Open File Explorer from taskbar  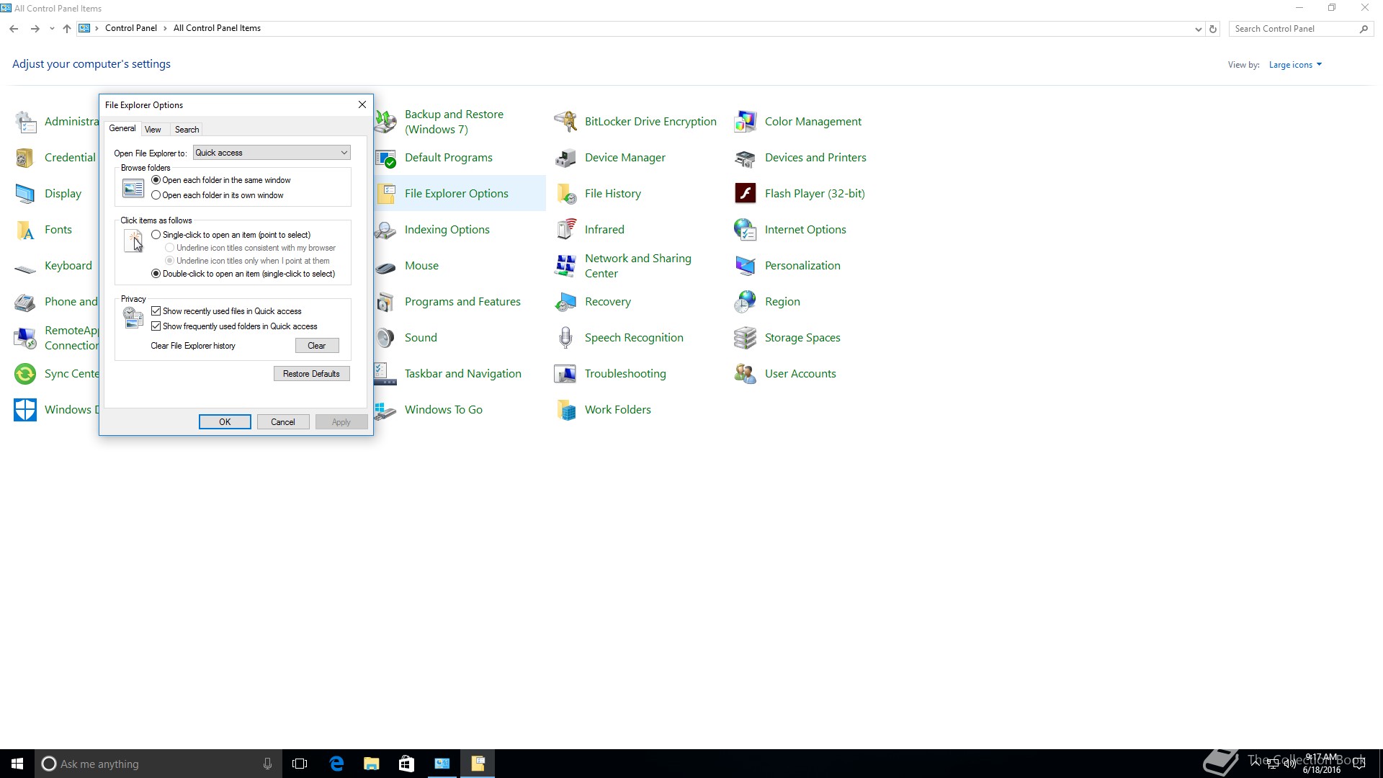pyautogui.click(x=372, y=764)
